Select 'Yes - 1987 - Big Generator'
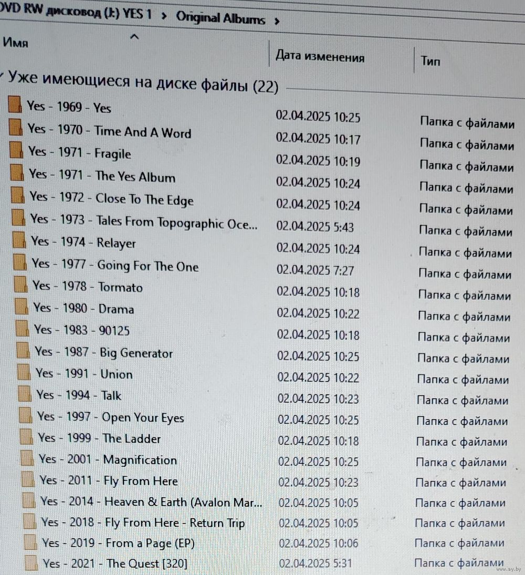 [104, 352]
